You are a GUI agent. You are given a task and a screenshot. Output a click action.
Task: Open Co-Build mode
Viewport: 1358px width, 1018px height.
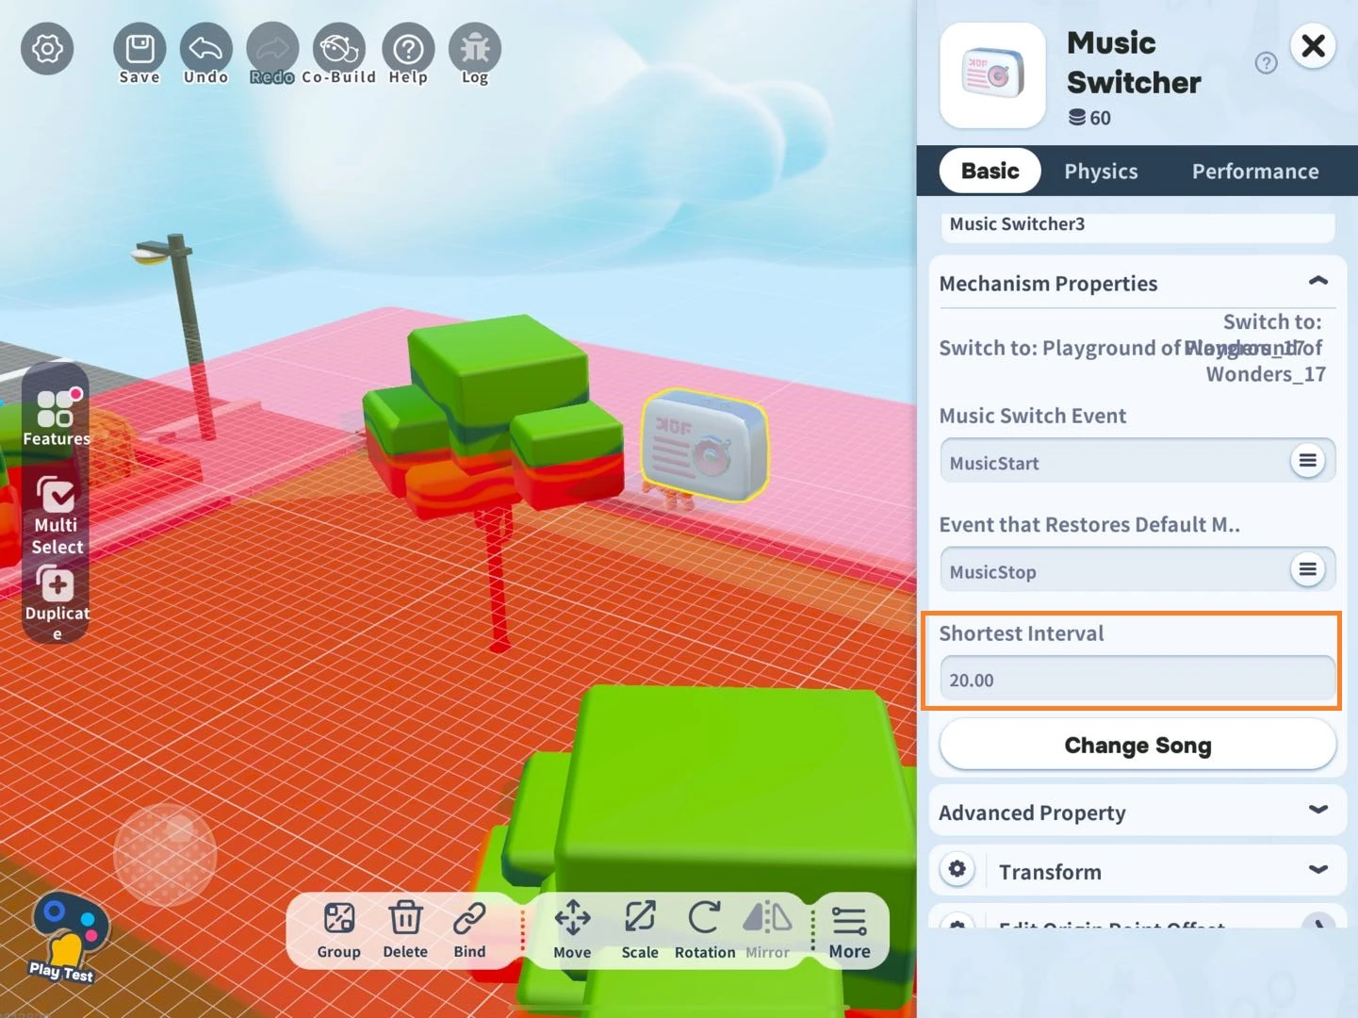pos(339,54)
